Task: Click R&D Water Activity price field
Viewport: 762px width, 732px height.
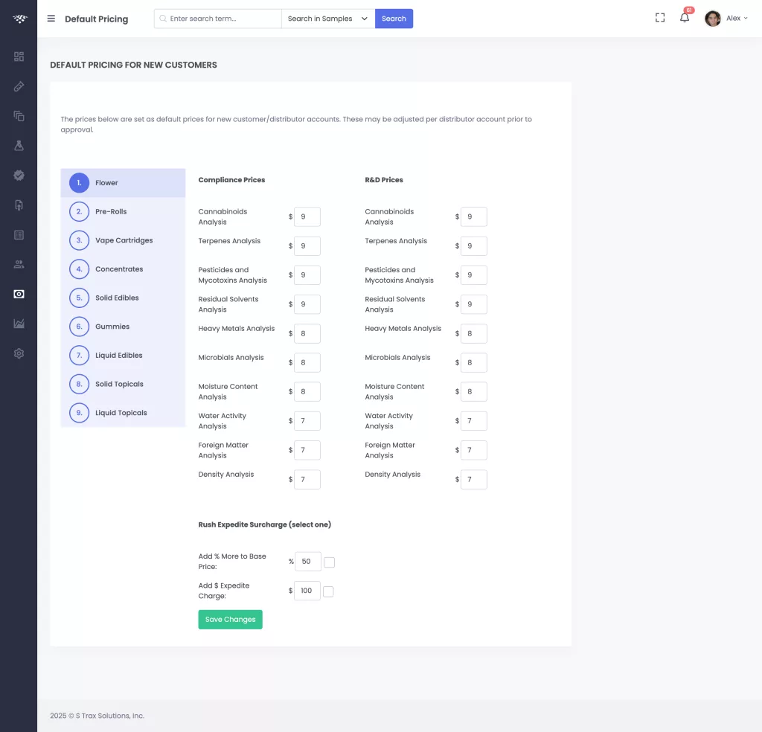Action: [x=474, y=420]
